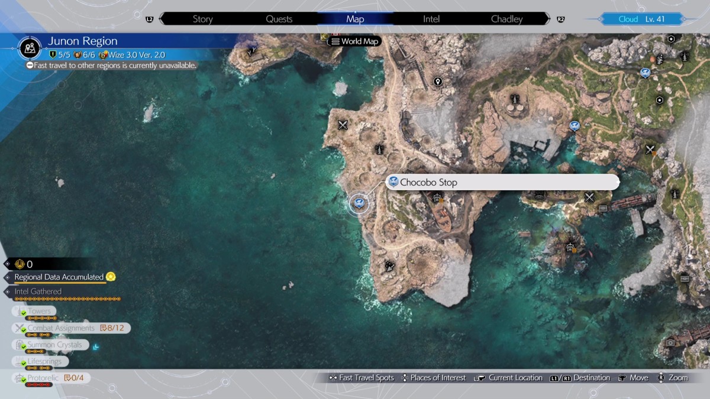Select the tower icon above the harbor cliffs
The image size is (710, 399).
(x=515, y=100)
